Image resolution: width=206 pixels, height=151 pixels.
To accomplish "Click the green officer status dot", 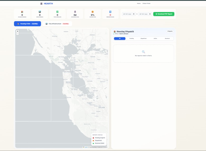I will click(114, 34).
